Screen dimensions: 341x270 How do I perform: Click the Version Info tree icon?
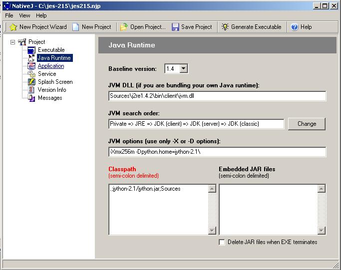pyautogui.click(x=31, y=90)
